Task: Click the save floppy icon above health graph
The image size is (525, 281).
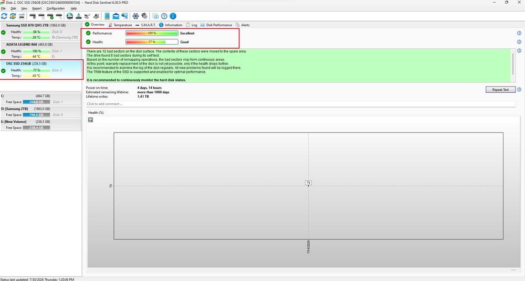Action: [90, 120]
